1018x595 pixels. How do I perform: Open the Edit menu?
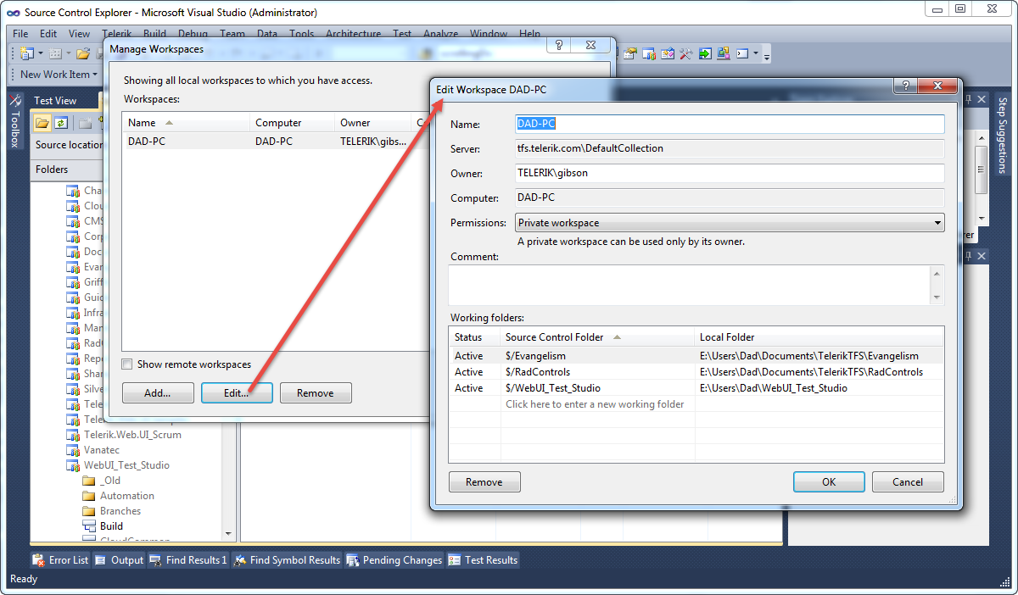[48, 34]
